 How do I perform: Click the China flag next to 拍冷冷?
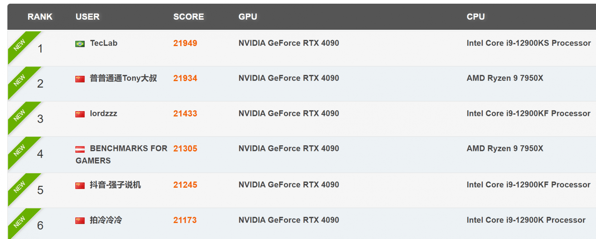click(80, 221)
